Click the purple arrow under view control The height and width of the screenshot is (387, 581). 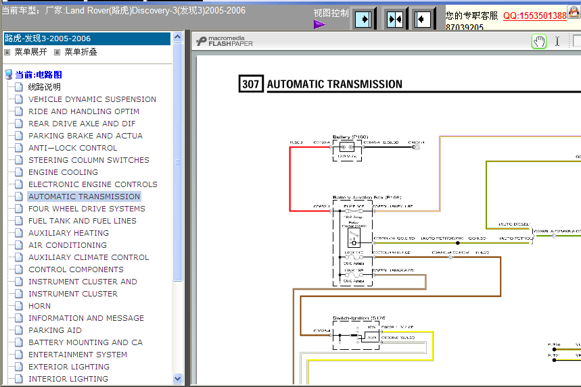point(319,24)
